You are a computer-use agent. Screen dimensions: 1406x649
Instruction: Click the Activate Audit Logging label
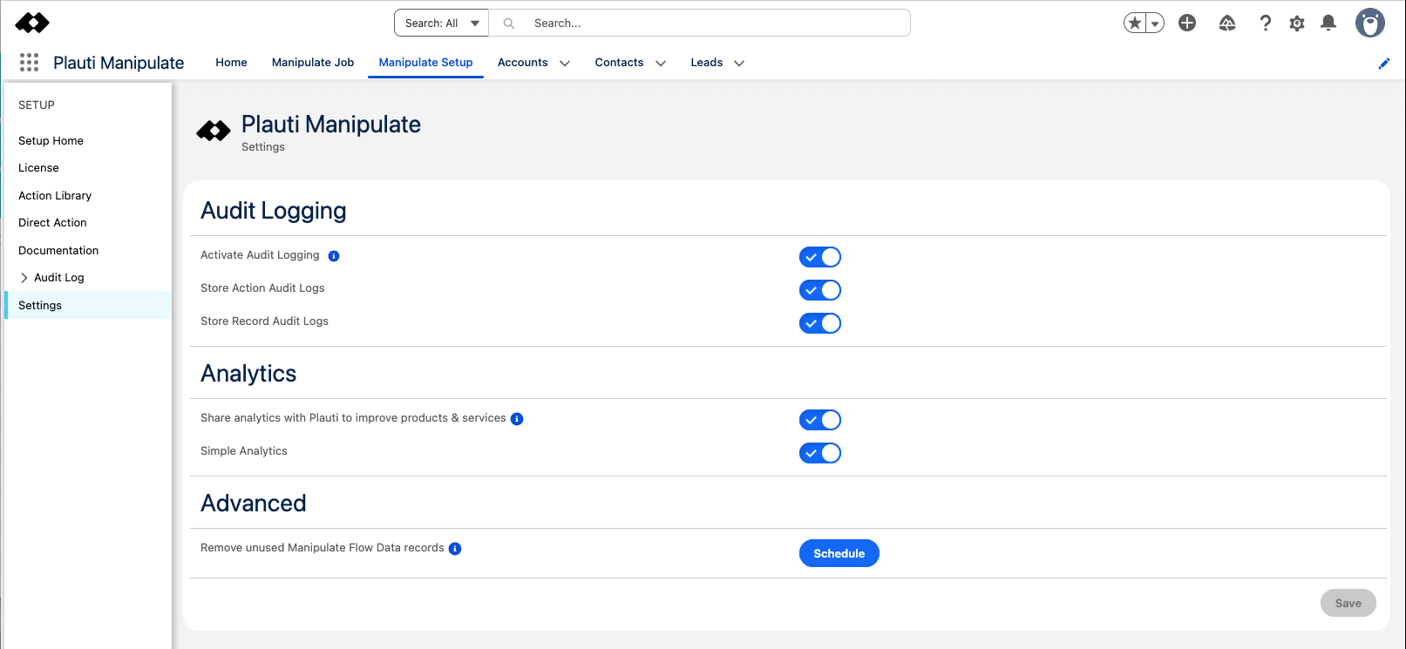point(260,255)
